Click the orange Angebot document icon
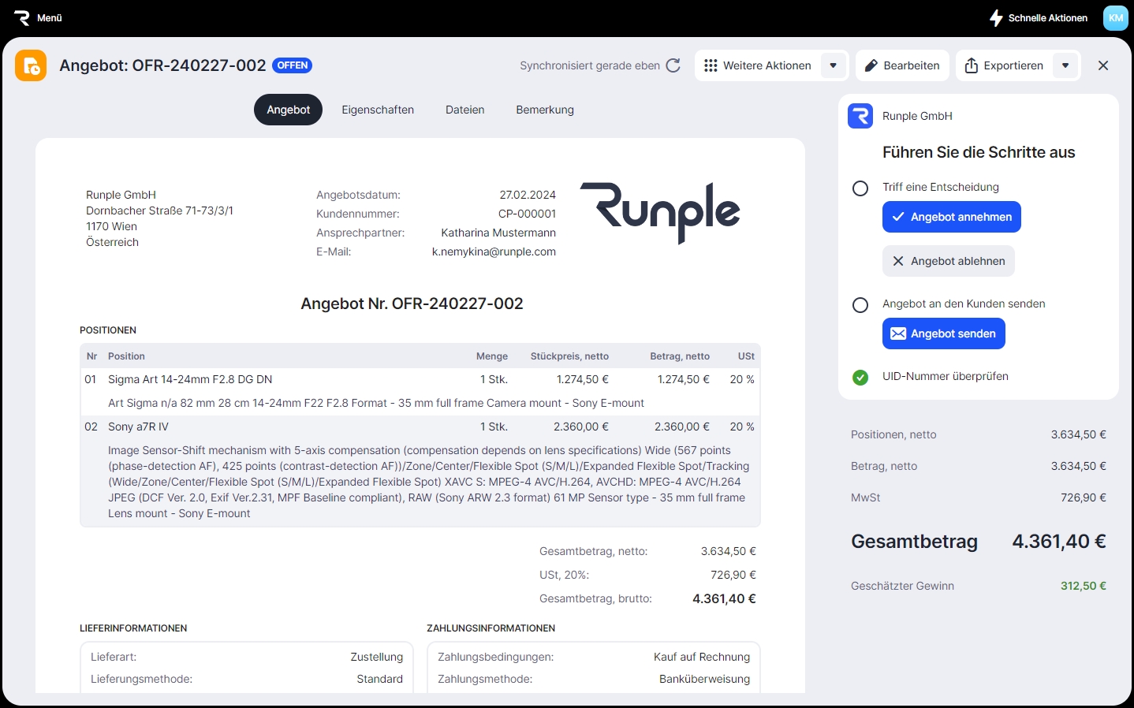 click(31, 65)
